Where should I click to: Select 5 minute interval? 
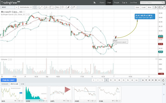coord(102,80)
